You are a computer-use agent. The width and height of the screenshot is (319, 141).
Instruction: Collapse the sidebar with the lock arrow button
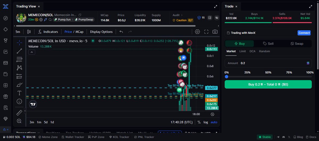(x=6, y=130)
